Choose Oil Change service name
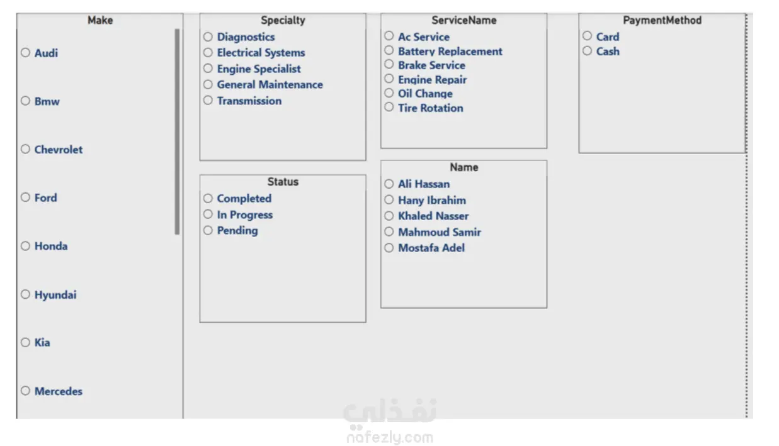This screenshot has width=779, height=446. point(389,93)
